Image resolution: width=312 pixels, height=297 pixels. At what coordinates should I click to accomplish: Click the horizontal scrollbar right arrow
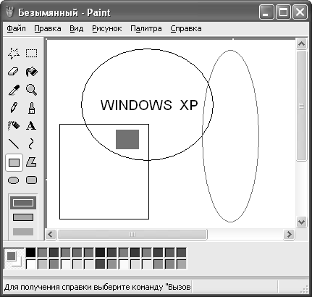pyautogui.click(x=289, y=234)
